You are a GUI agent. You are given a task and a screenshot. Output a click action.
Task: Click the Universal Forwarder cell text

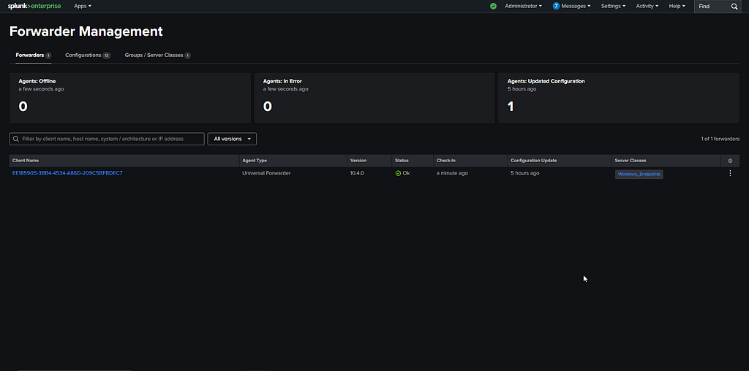[266, 173]
